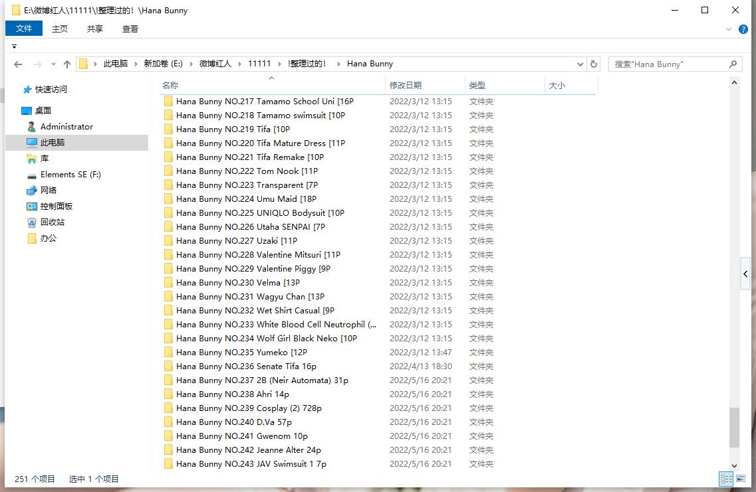Select folder NO.242 Jeanne Alter icon
Screen dimensions: 756x492
168,450
